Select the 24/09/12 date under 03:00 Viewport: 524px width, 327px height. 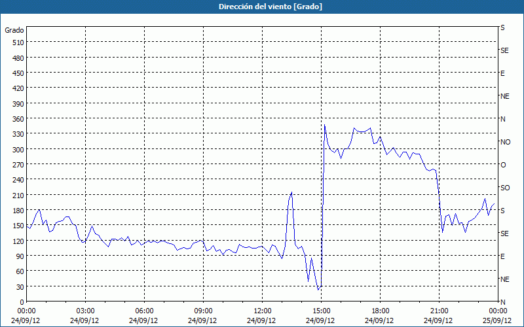[86, 320]
